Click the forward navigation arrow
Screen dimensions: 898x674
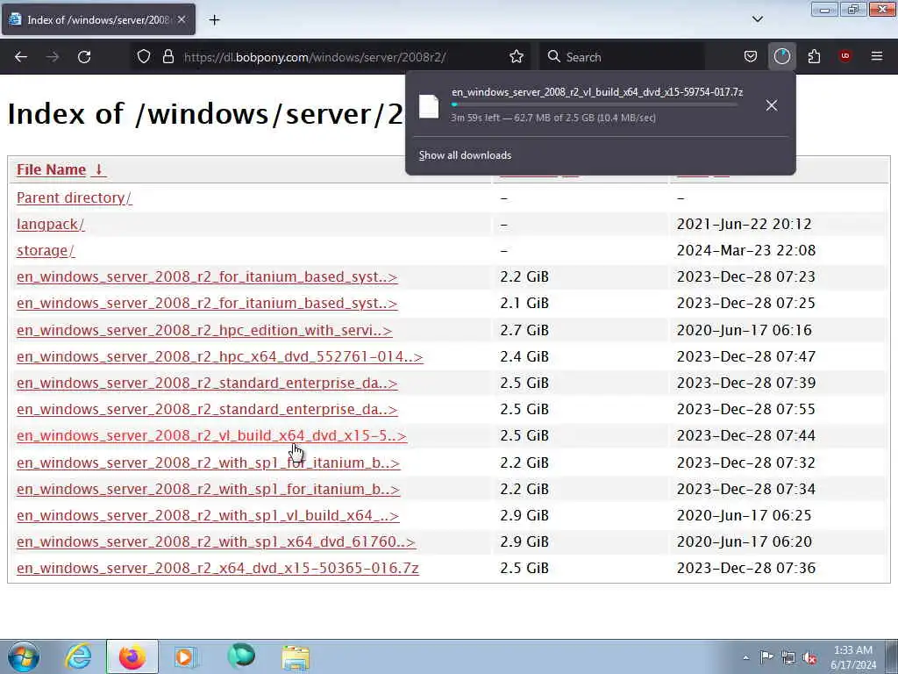53,57
